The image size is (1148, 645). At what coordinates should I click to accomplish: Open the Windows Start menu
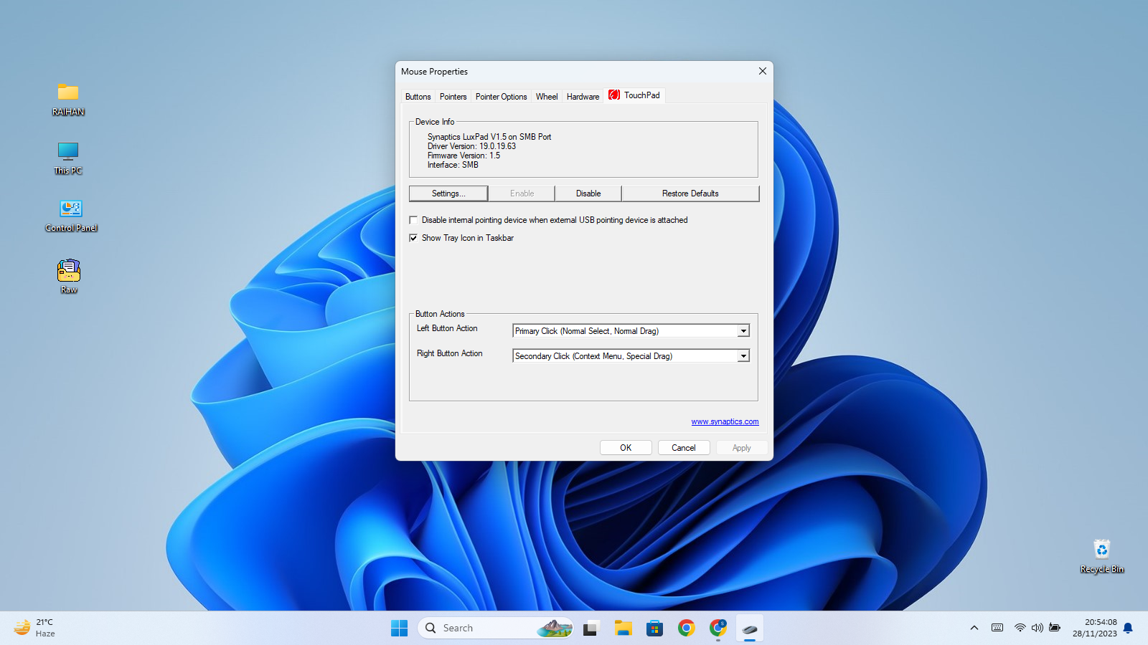coord(399,629)
